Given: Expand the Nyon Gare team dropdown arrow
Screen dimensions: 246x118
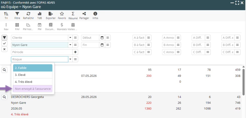Looking at the screenshot, I should (x=70, y=45).
